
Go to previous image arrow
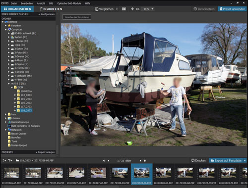point(109,161)
